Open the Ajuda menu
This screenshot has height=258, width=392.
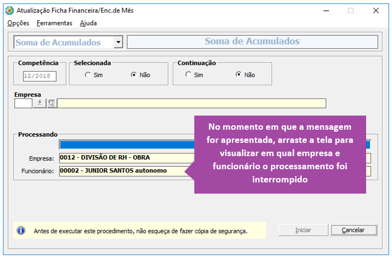click(88, 23)
